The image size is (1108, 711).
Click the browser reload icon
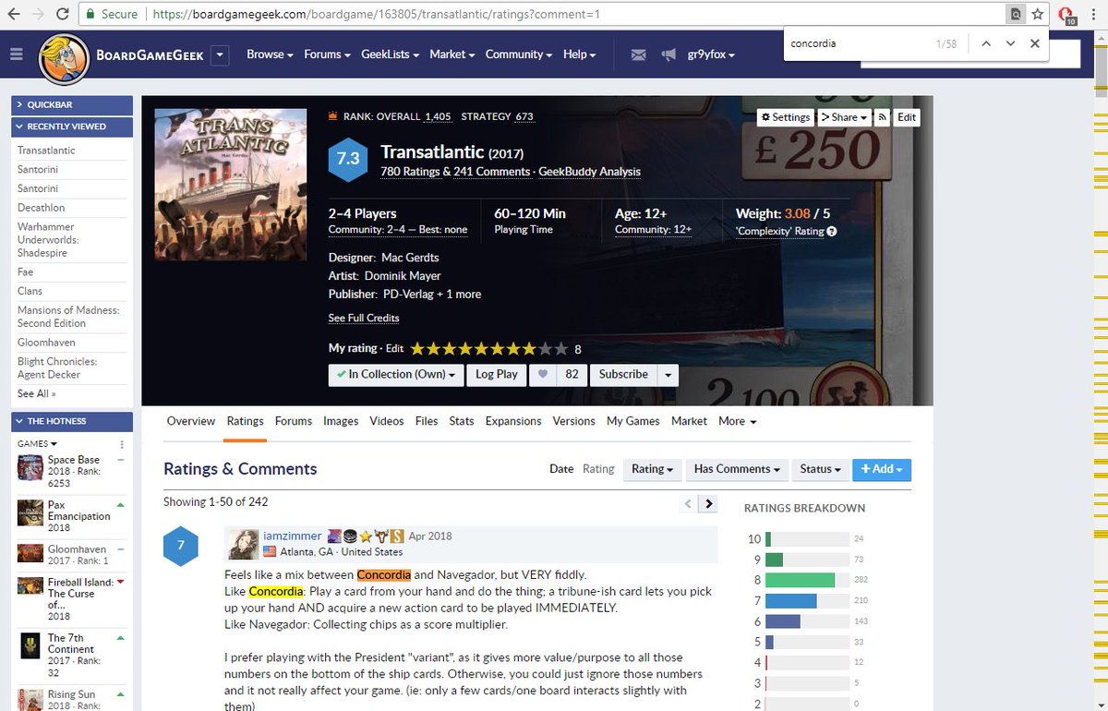point(62,15)
